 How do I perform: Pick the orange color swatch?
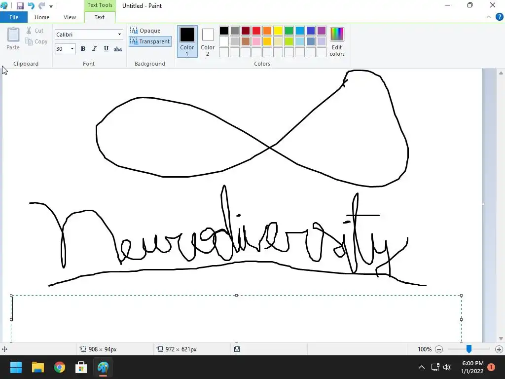(x=267, y=31)
